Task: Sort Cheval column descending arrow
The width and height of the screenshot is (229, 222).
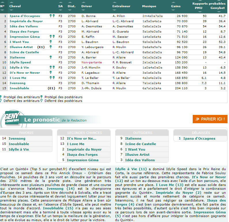Action: pyautogui.click(x=11, y=10)
